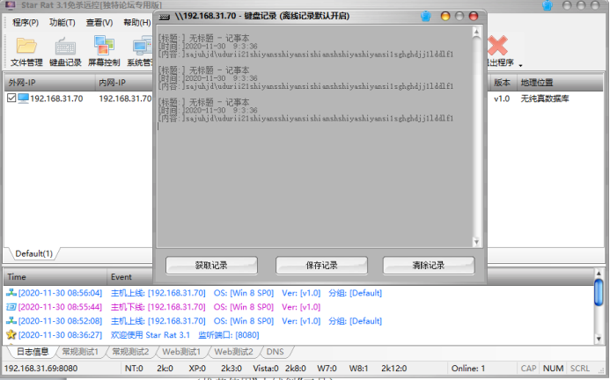Close the keylogger dialog with red button
This screenshot has height=380, width=610.
[x=474, y=16]
